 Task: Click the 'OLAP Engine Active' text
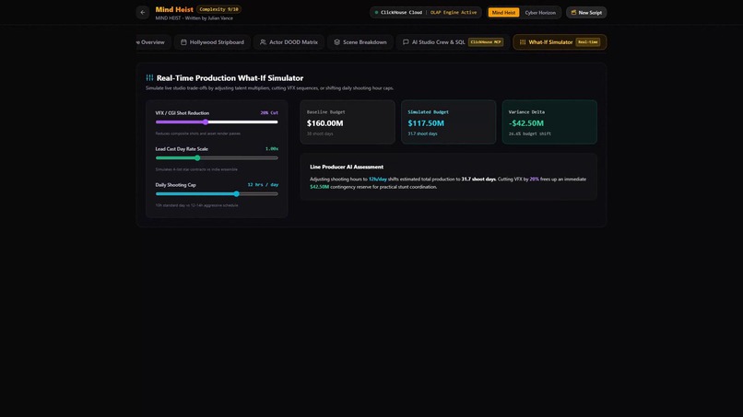click(x=454, y=12)
